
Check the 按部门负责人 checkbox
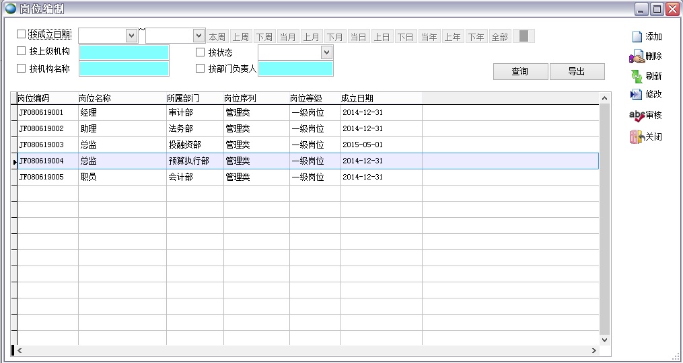[200, 69]
